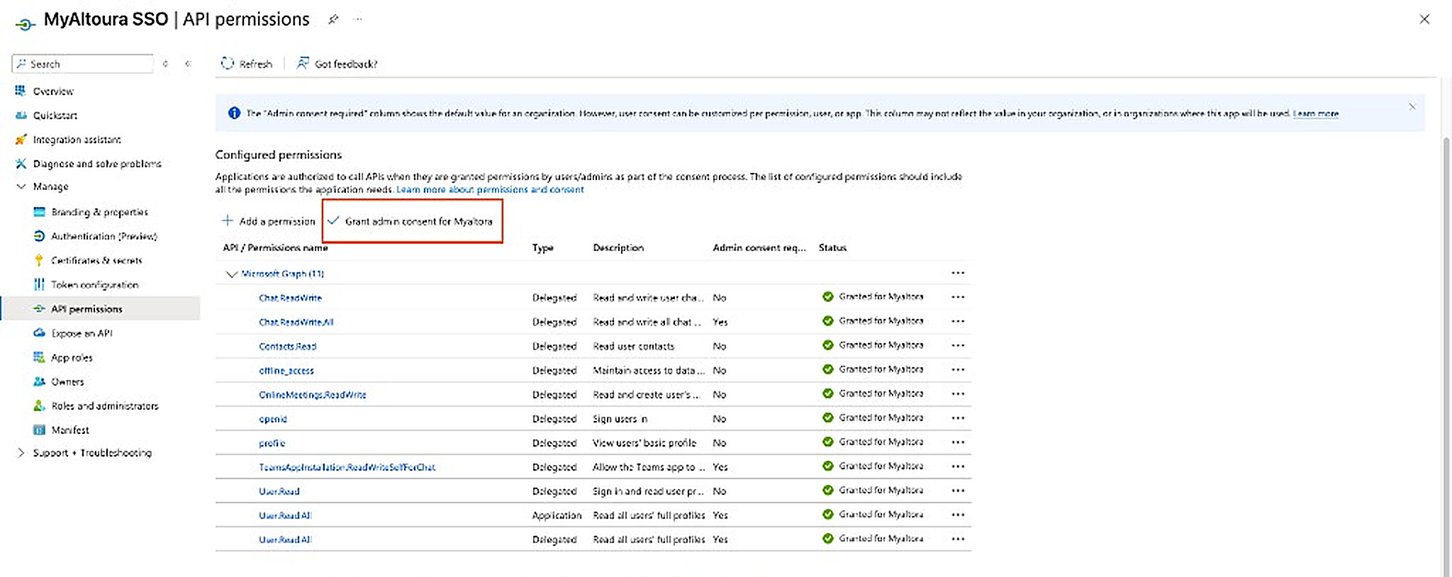Click the Type column header

coord(542,247)
